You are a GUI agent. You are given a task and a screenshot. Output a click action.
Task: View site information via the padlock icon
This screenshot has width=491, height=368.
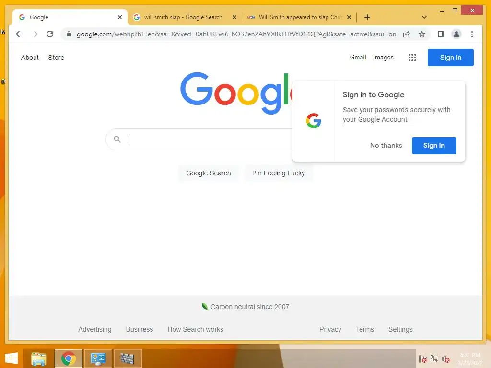[69, 34]
